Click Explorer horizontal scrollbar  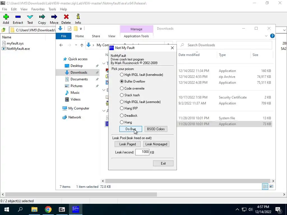tap(188, 181)
